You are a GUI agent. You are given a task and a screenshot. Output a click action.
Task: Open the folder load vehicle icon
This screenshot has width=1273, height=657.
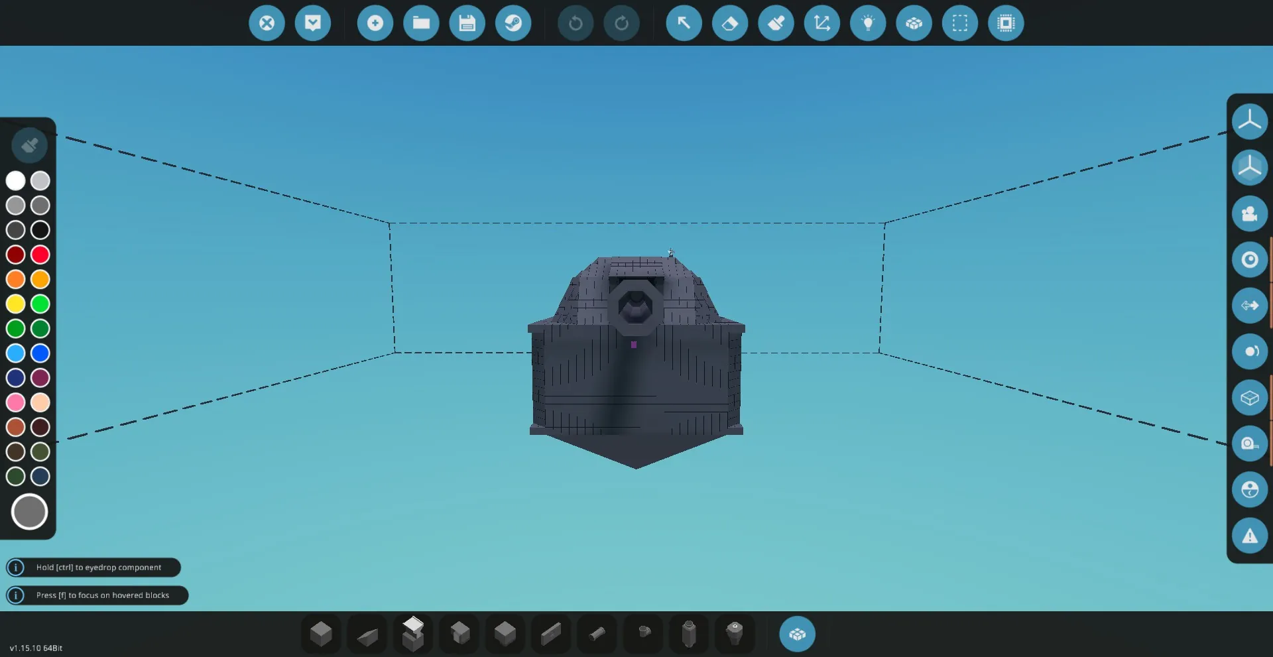(421, 23)
